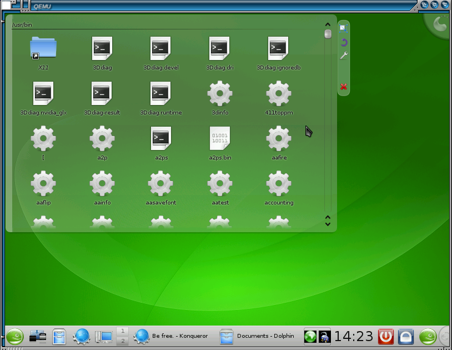The width and height of the screenshot is (452, 350).
Task: Select the 3Ddiag-result script
Action: click(x=102, y=93)
